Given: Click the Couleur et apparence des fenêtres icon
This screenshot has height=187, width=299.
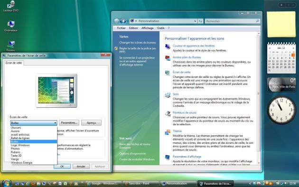Looking at the screenshot, I should click(x=168, y=47).
